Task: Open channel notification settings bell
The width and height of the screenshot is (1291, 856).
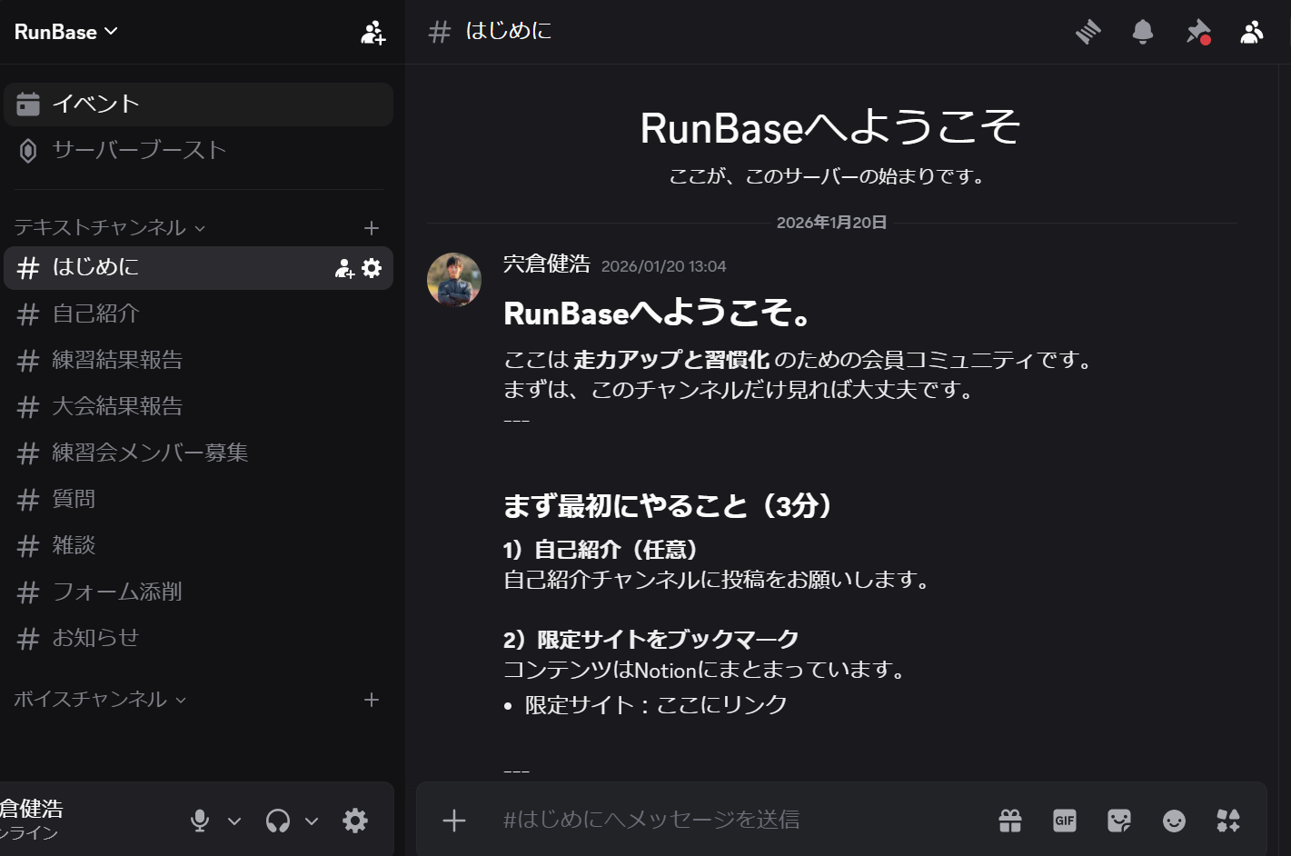Action: click(1143, 32)
